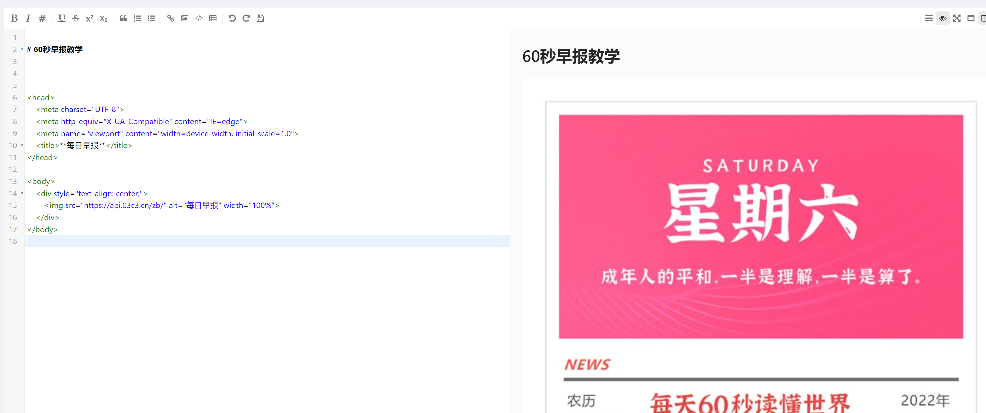986x413 pixels.
Task: Click the div text-align center line
Action: point(92,193)
